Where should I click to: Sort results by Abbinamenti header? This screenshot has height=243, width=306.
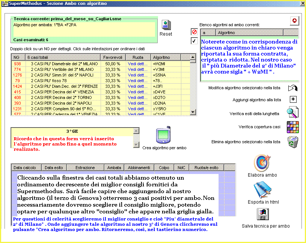pyautogui.click(x=139, y=168)
